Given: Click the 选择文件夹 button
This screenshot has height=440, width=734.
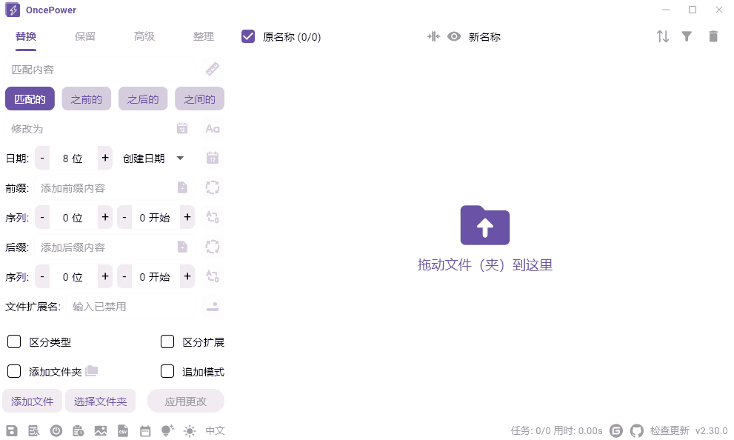Looking at the screenshot, I should click(x=100, y=401).
